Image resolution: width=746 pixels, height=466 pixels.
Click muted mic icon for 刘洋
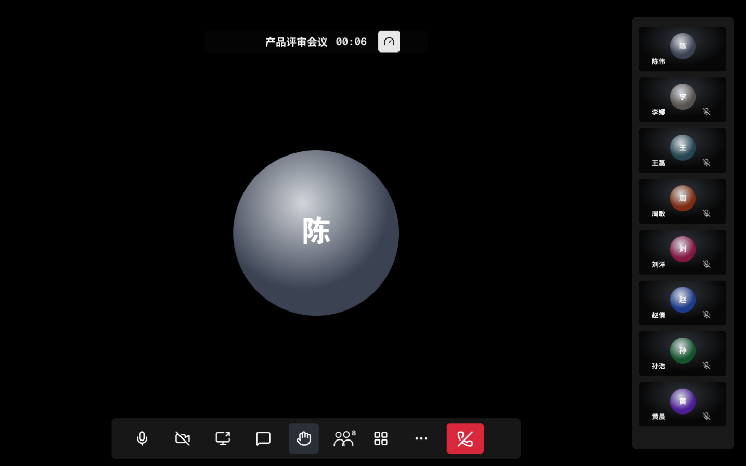[x=706, y=264]
